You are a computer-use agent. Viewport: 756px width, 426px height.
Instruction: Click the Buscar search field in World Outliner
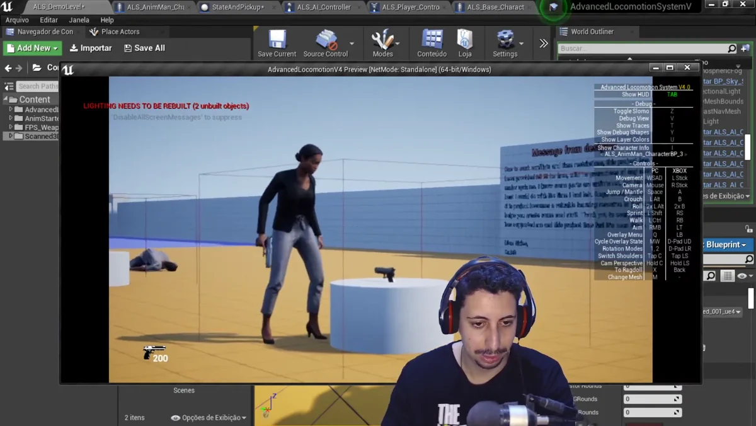point(648,49)
